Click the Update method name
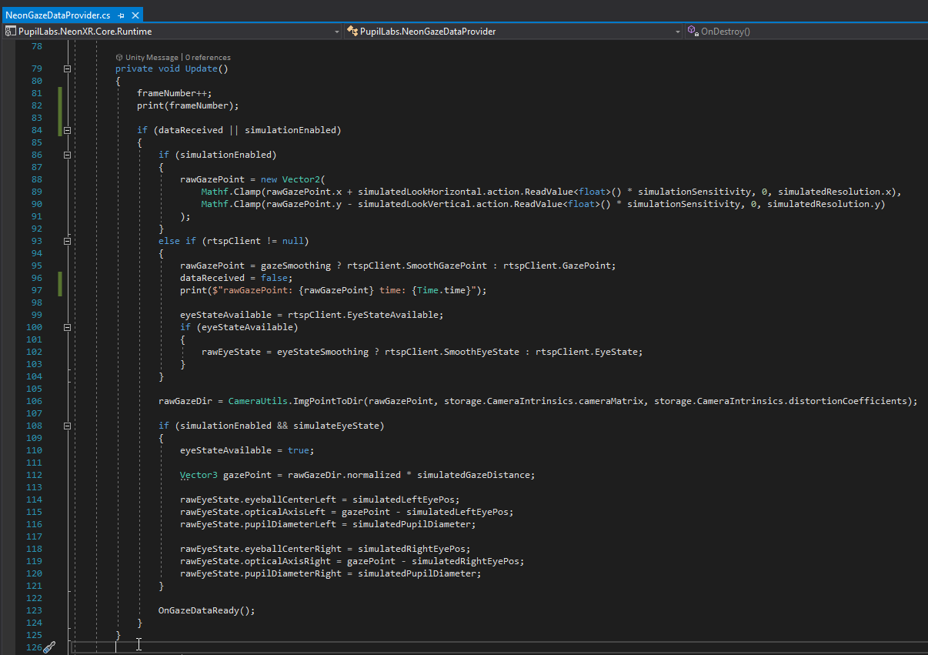The height and width of the screenshot is (655, 928). tap(201, 69)
